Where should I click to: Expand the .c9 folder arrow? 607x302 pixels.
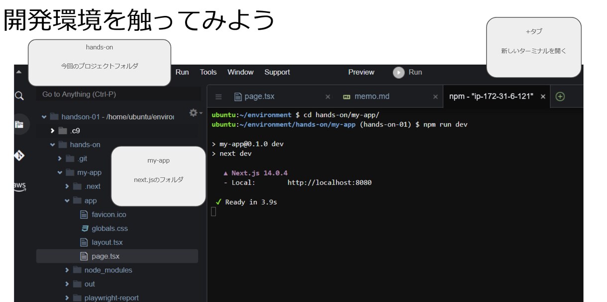(52, 131)
